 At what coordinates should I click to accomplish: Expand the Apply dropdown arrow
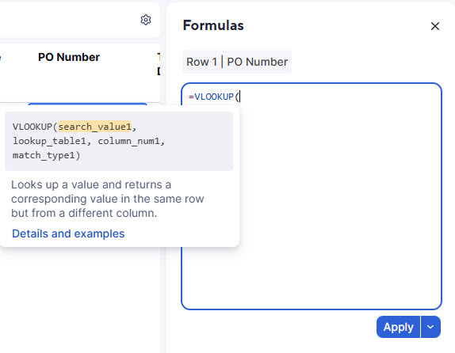click(430, 327)
